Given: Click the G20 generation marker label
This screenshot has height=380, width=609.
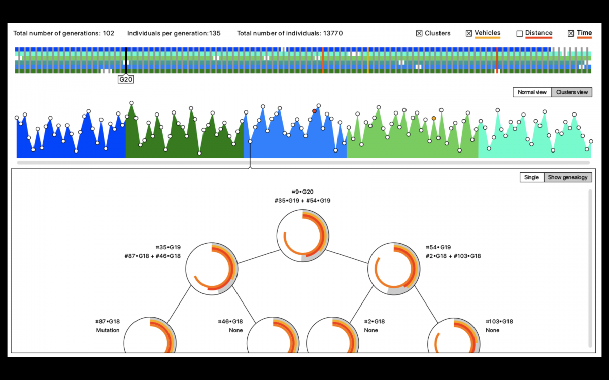Looking at the screenshot, I should (x=126, y=79).
